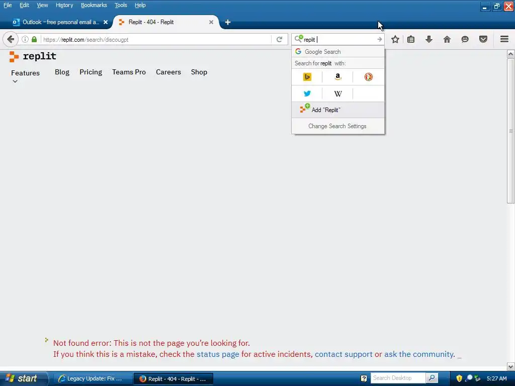Viewport: 515px width, 386px height.
Task: Click the scrollbar down arrow
Action: [x=511, y=366]
